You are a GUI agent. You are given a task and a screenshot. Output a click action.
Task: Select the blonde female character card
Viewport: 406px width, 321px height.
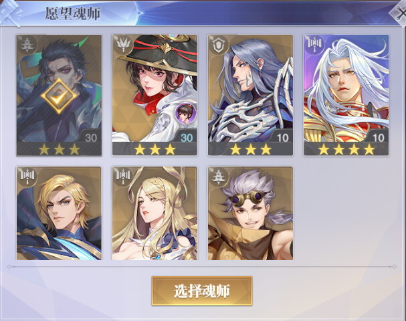(x=155, y=213)
